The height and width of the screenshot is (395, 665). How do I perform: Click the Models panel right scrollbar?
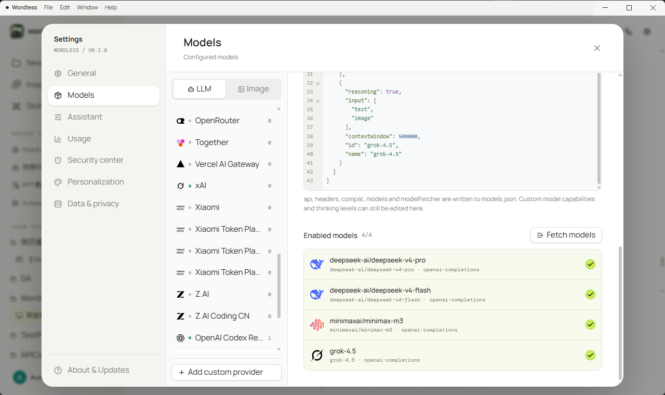click(x=620, y=313)
